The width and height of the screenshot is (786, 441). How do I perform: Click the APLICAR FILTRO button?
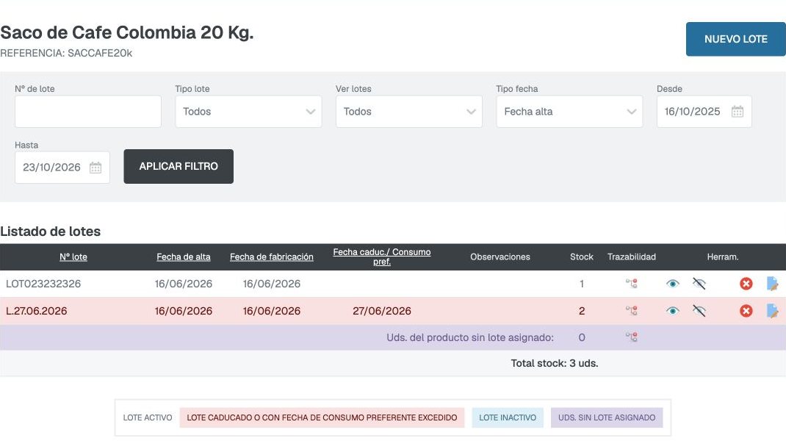[179, 166]
